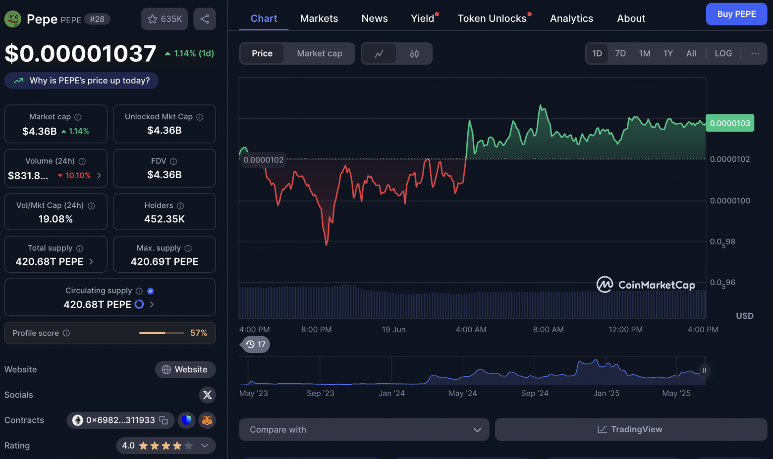Click Circulating supply info icon
773x459 pixels.
pos(139,291)
